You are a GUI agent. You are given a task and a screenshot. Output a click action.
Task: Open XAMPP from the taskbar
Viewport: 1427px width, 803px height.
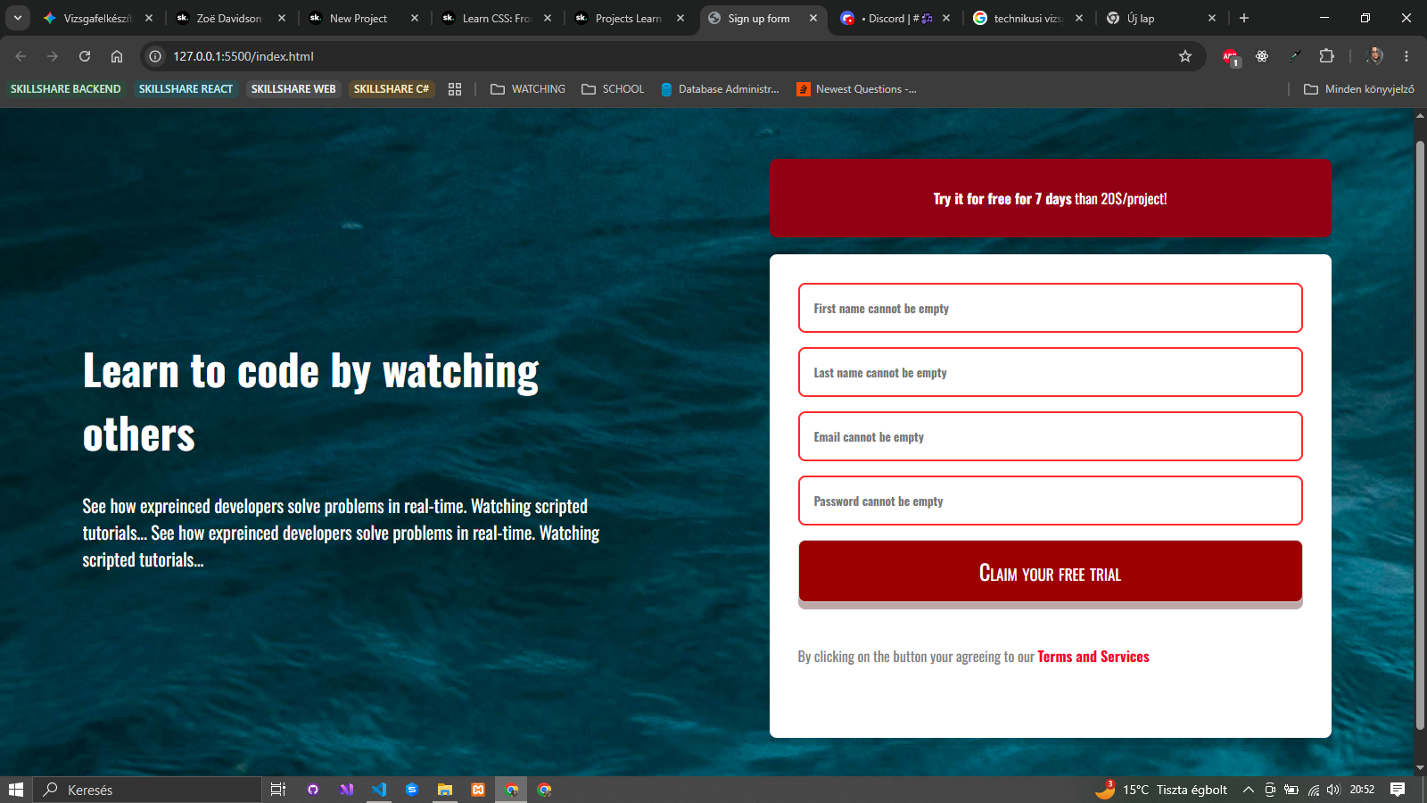(x=478, y=790)
